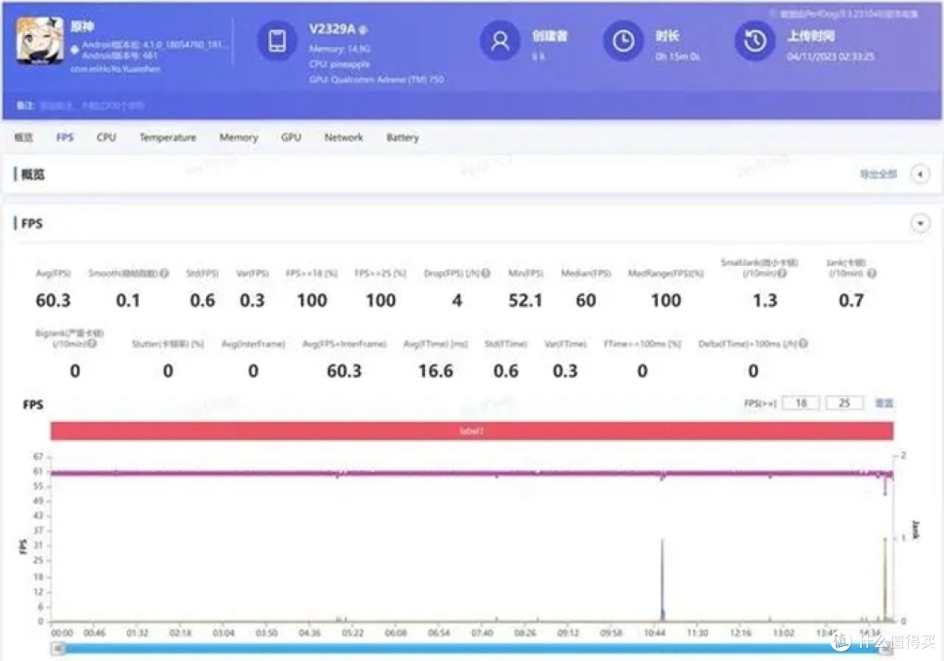Click the device name V2329A
Screen dimensions: 944x661
pyautogui.click(x=332, y=29)
